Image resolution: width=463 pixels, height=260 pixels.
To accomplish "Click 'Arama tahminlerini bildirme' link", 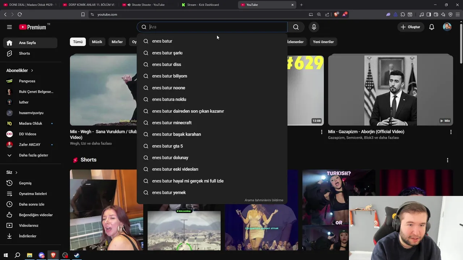I will 264,200.
